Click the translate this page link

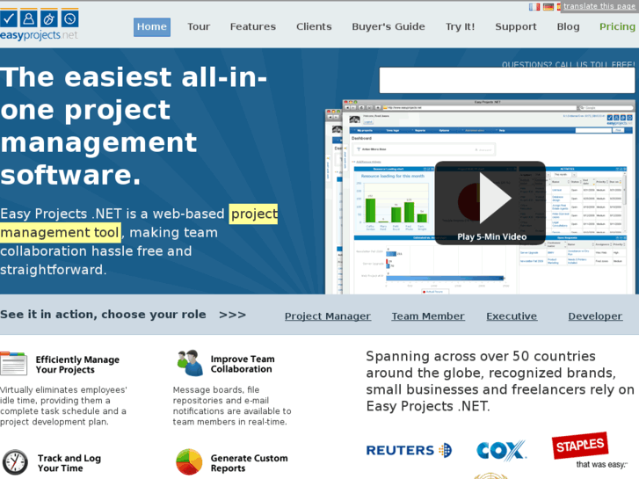tap(599, 6)
